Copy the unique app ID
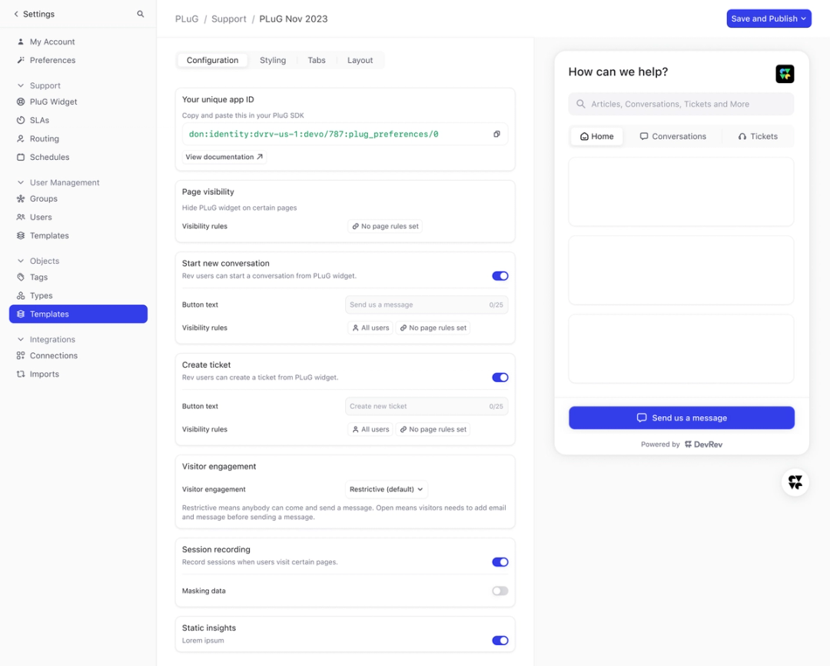This screenshot has height=666, width=830. click(496, 134)
